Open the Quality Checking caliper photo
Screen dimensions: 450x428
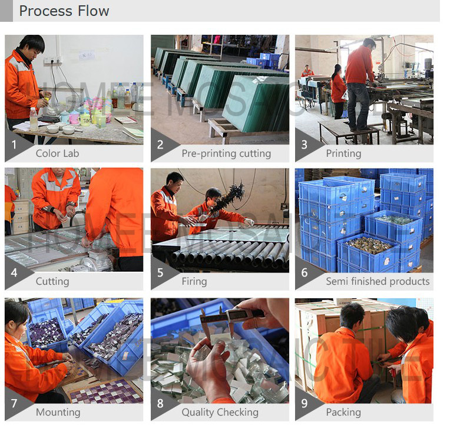click(220, 351)
